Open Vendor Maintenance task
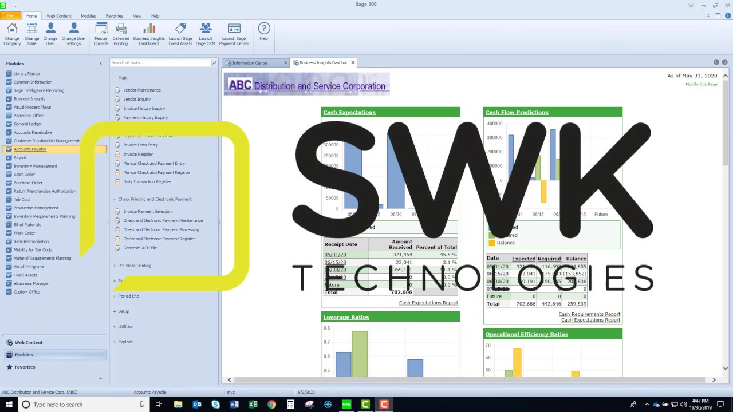733x412 pixels. click(x=142, y=90)
